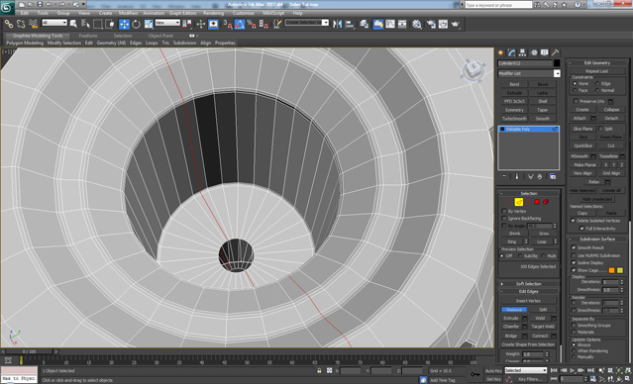Select the SubObj preview selection radio
Screen dimensions: 633x384
[x=520, y=256]
